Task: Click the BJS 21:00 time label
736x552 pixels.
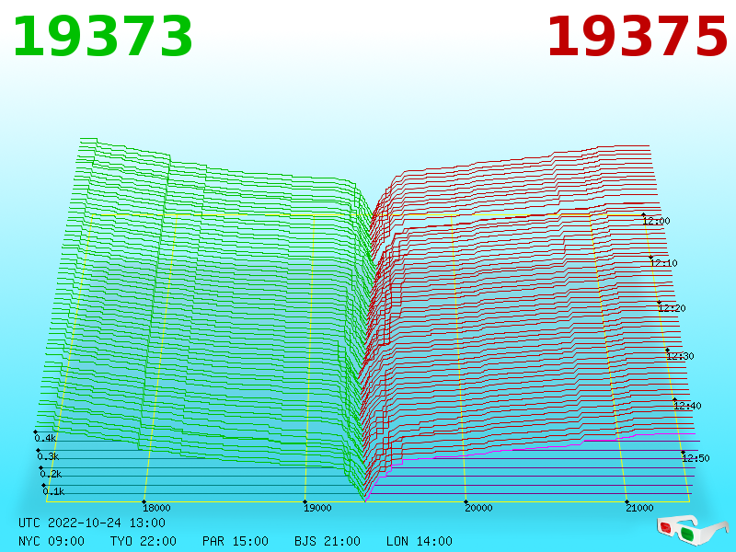Action: point(328,541)
